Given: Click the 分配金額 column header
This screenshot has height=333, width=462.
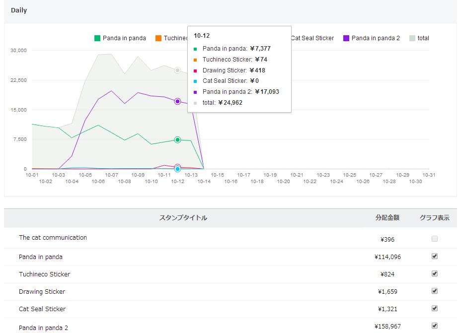Looking at the screenshot, I should [x=387, y=218].
